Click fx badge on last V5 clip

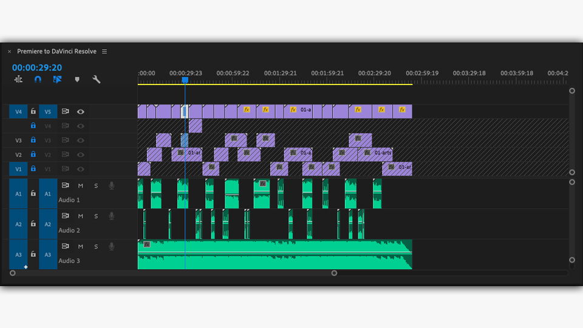pos(402,110)
